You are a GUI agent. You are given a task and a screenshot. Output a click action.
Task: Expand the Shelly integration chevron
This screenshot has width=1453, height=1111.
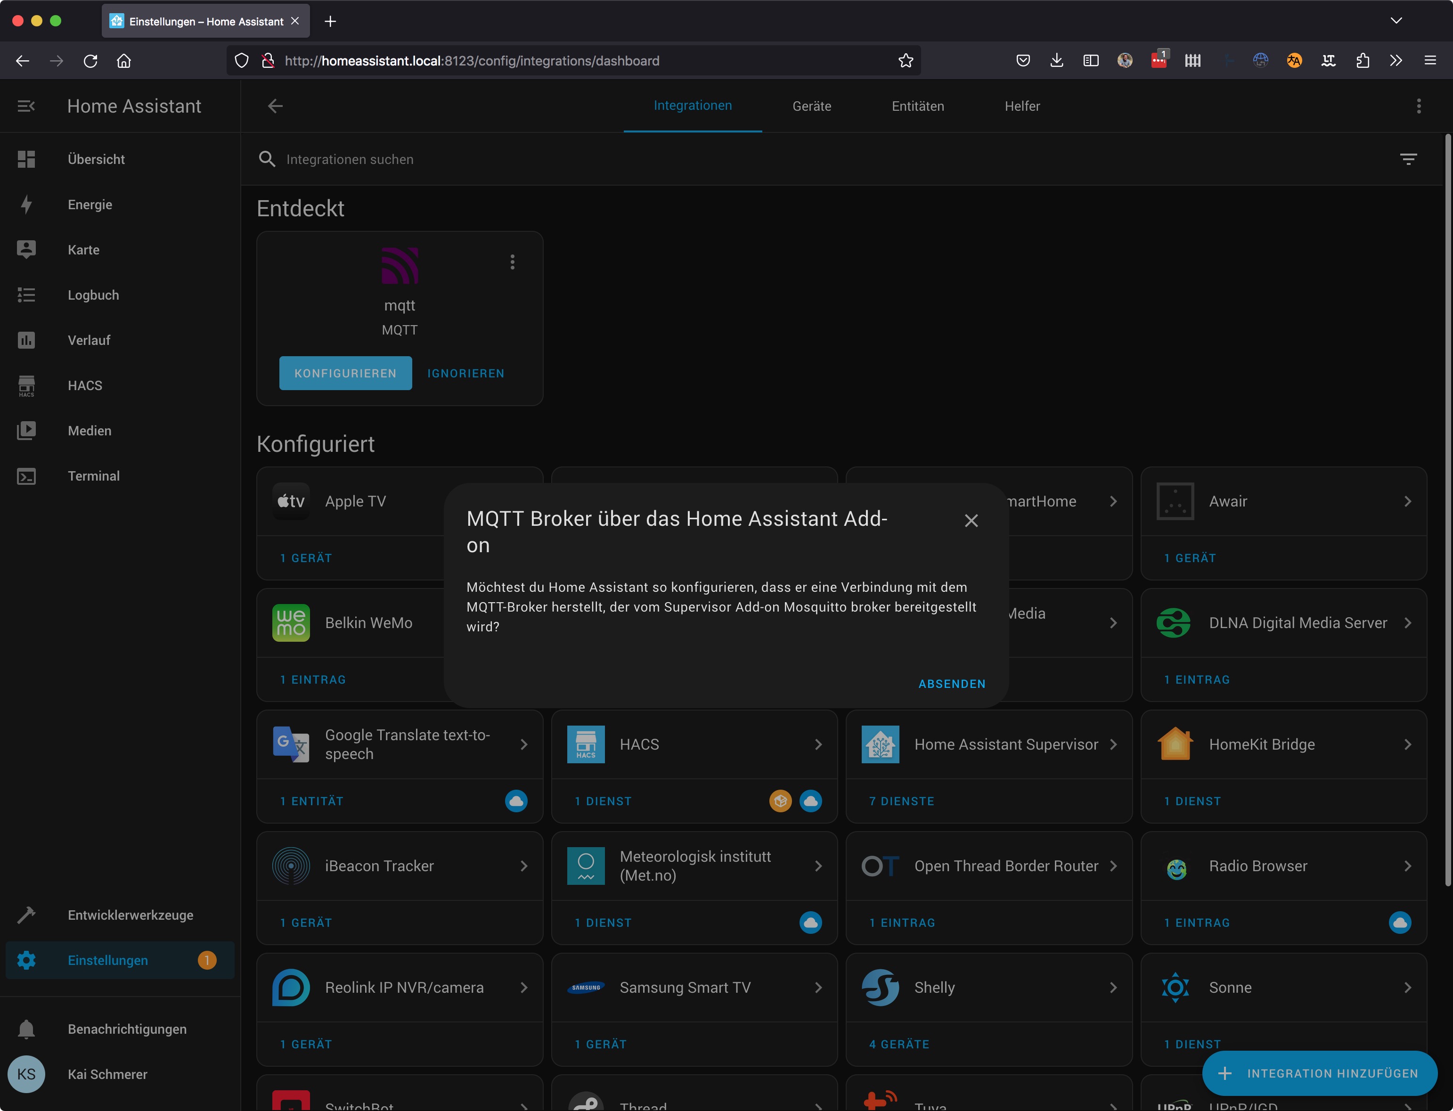[1113, 988]
